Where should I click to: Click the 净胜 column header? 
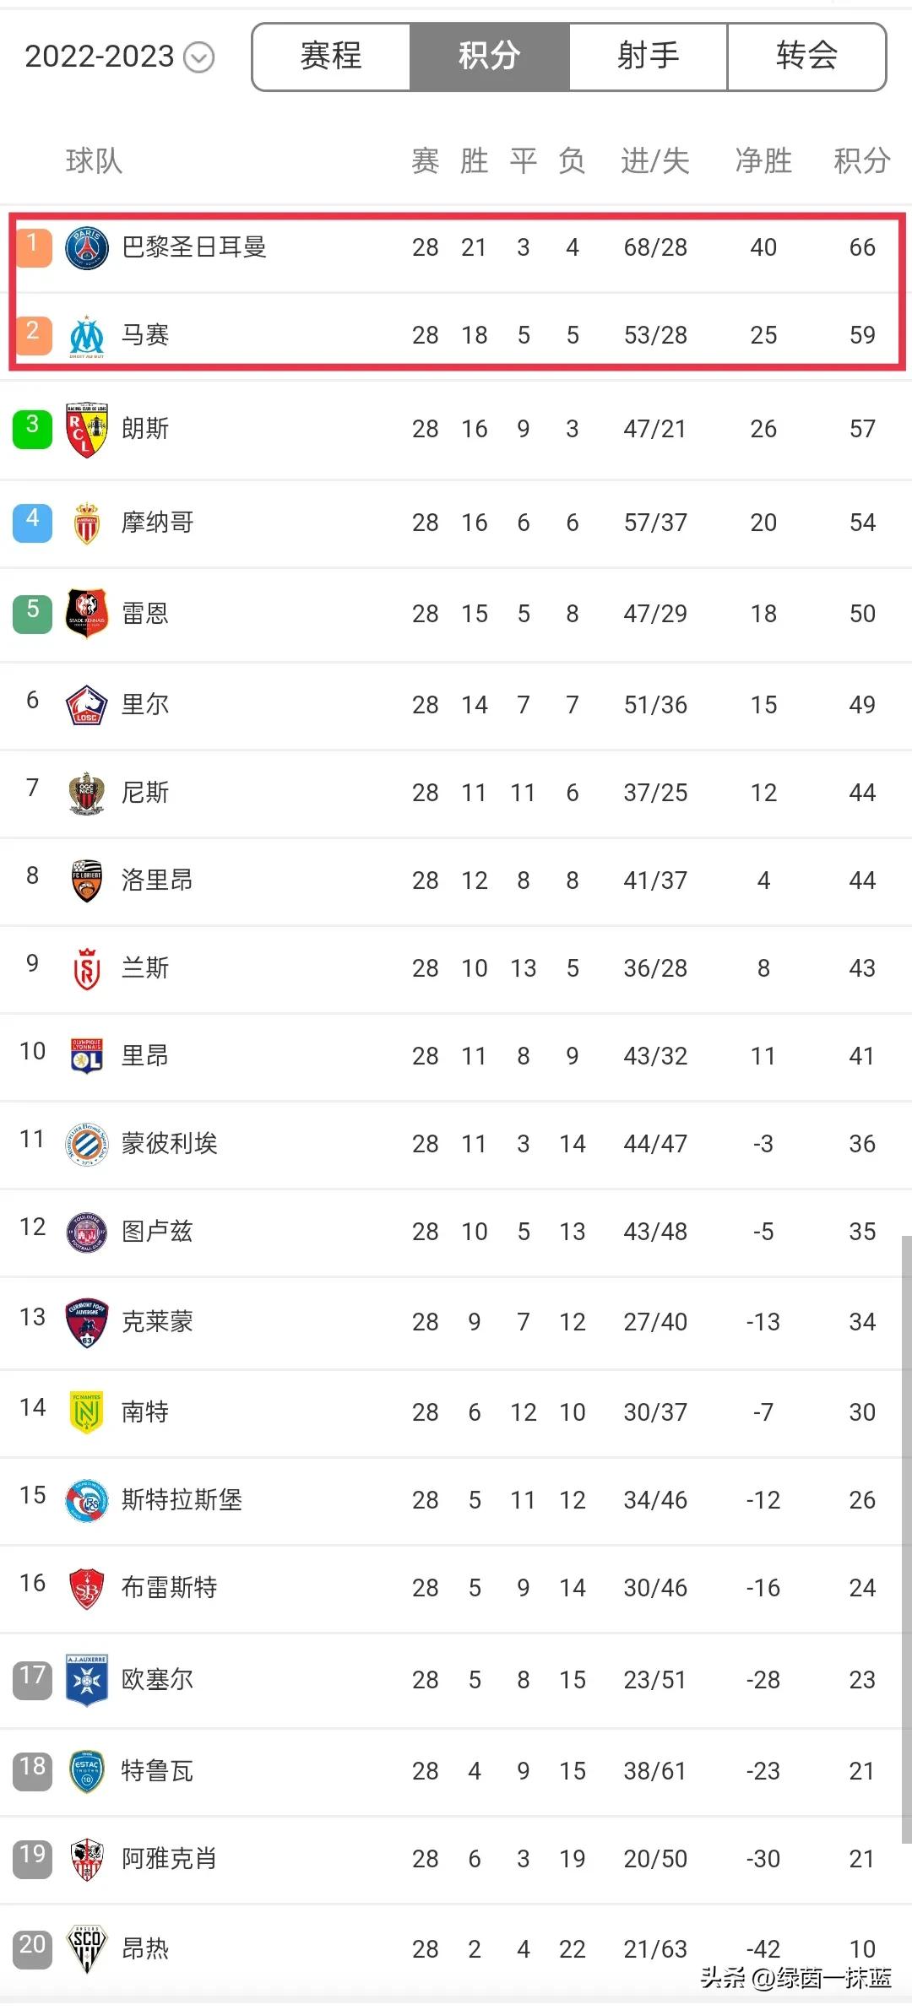pyautogui.click(x=763, y=160)
